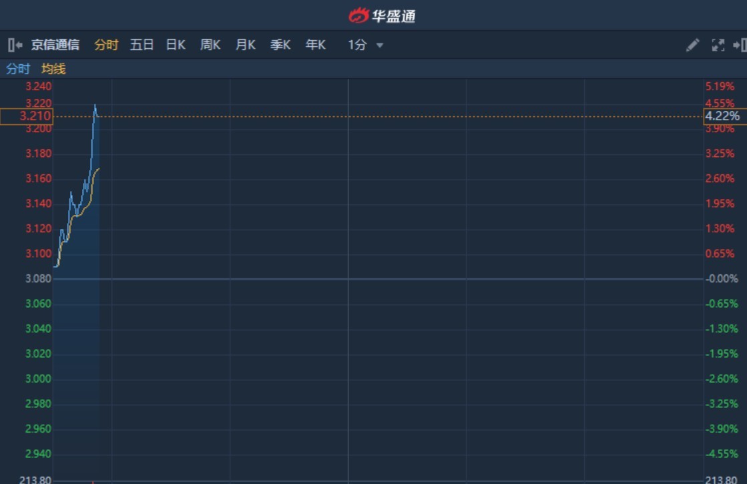Click the peak of blue price line
Viewport: 747px width, 484px height.
pyautogui.click(x=95, y=105)
